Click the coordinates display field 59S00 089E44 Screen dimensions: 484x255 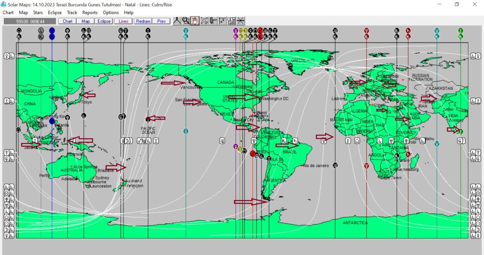(x=29, y=21)
